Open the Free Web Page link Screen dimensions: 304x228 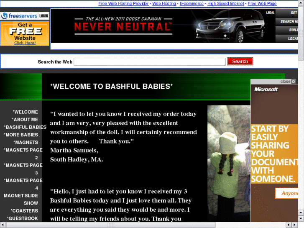pyautogui.click(x=262, y=3)
